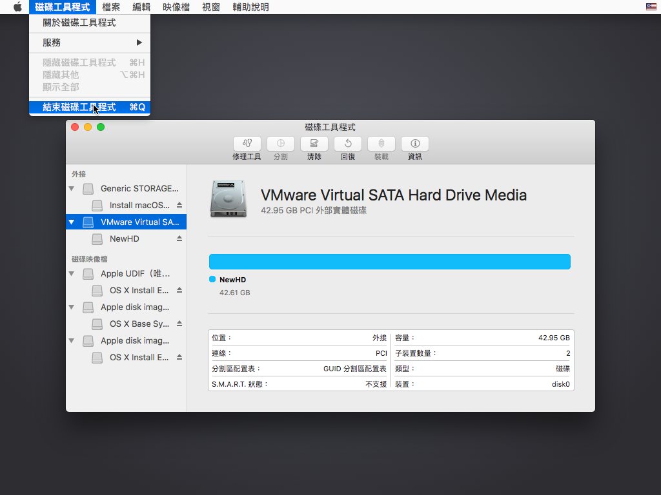
Task: Open the 視窗 menu
Action: click(211, 7)
